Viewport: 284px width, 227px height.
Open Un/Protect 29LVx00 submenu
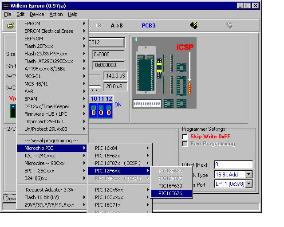[52, 129]
